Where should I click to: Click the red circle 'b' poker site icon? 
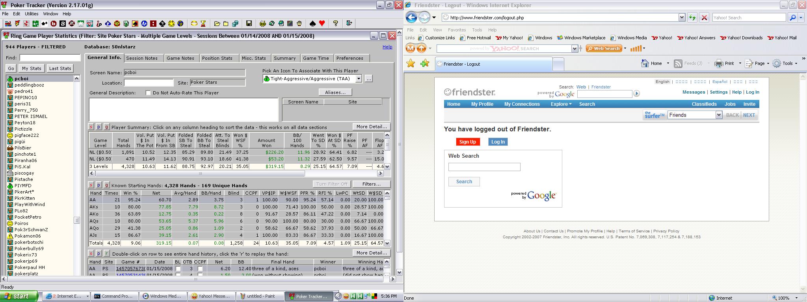[x=54, y=24]
